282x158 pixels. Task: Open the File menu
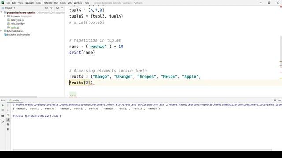(x=8, y=3)
